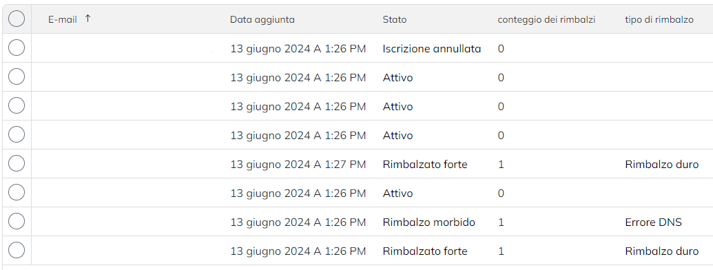Sort by the Stato column header
Viewport: 713px width, 270px height.
(x=394, y=19)
